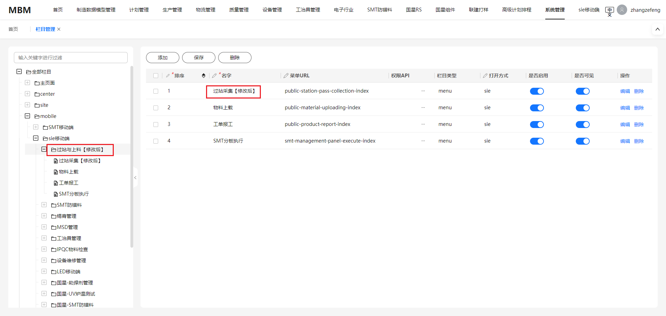
Task: Toggle 是否可见 switch for 工单报工 row
Action: tap(582, 125)
